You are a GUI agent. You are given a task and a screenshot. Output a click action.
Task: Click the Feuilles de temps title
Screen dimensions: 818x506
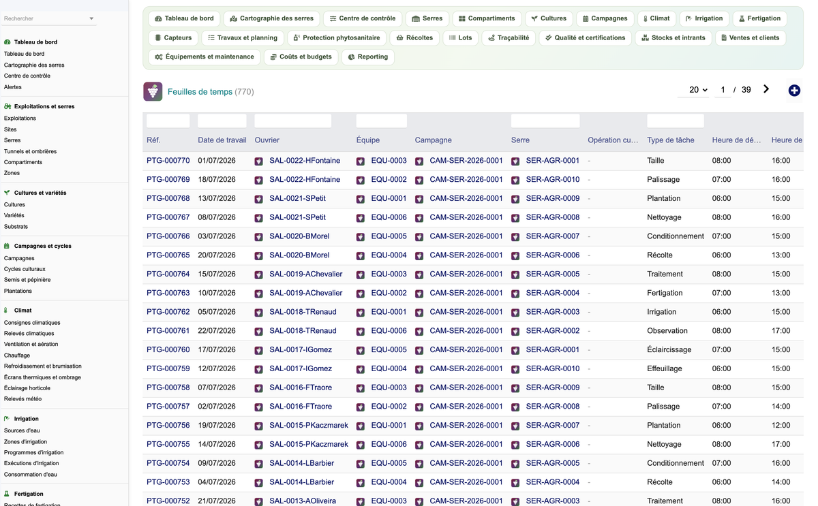click(200, 91)
